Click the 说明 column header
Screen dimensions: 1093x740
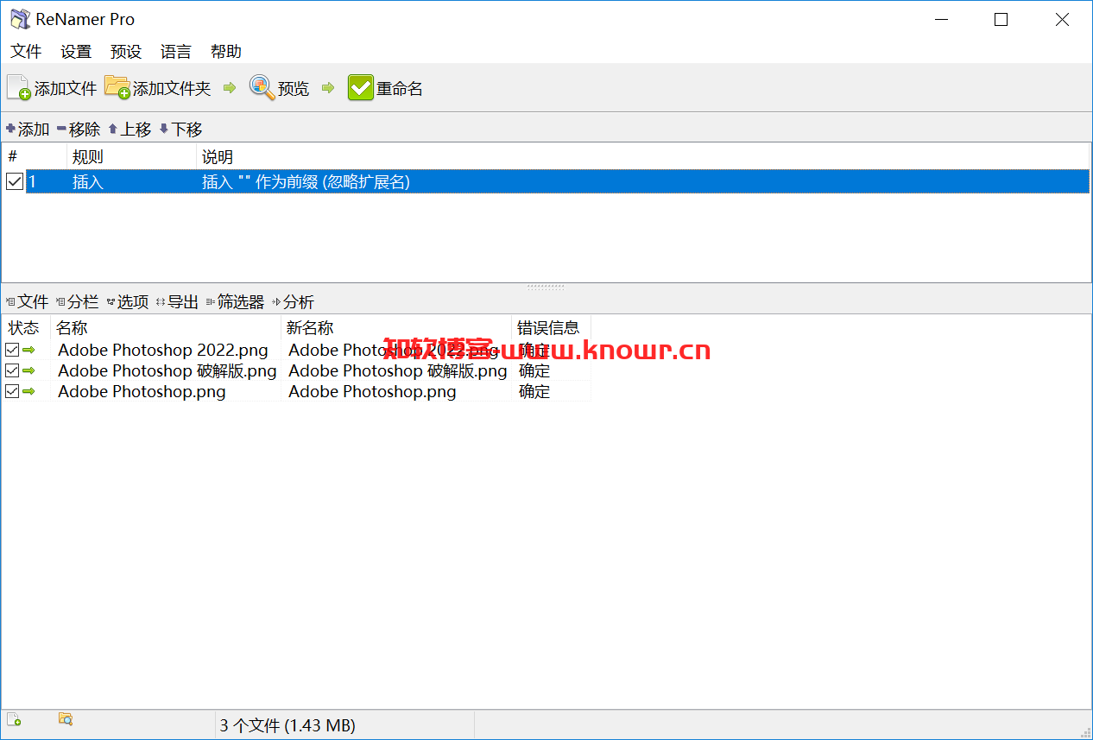643,156
